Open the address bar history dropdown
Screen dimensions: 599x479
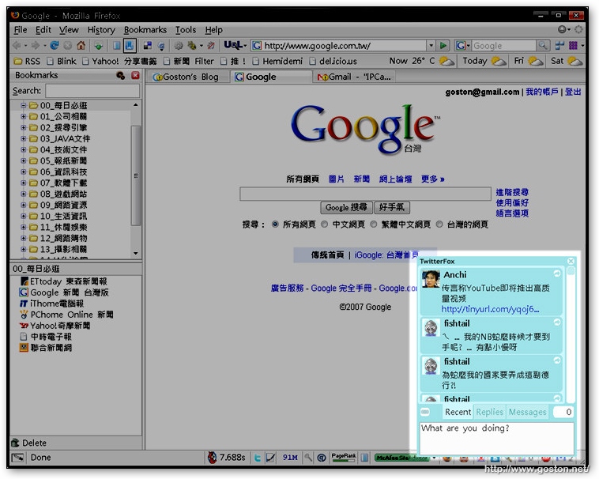point(431,46)
